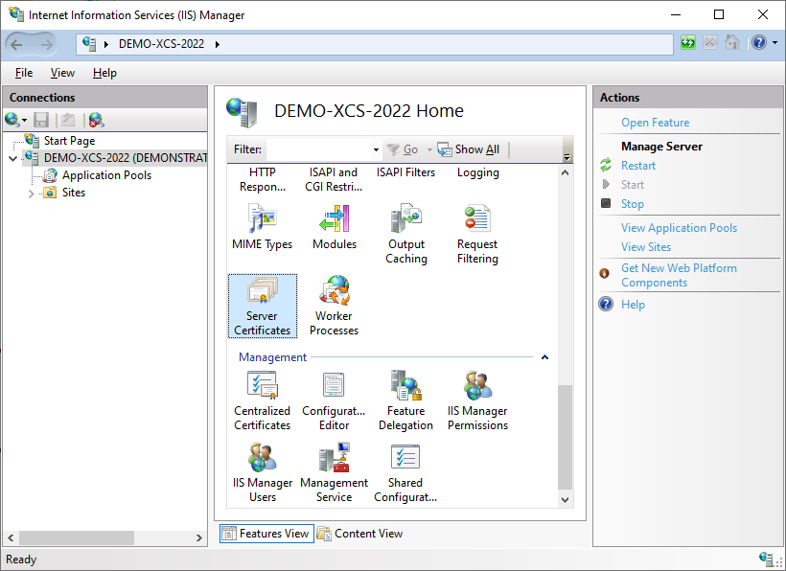Open IIS Manager Permissions icon
Image resolution: width=786 pixels, height=571 pixels.
click(x=477, y=385)
